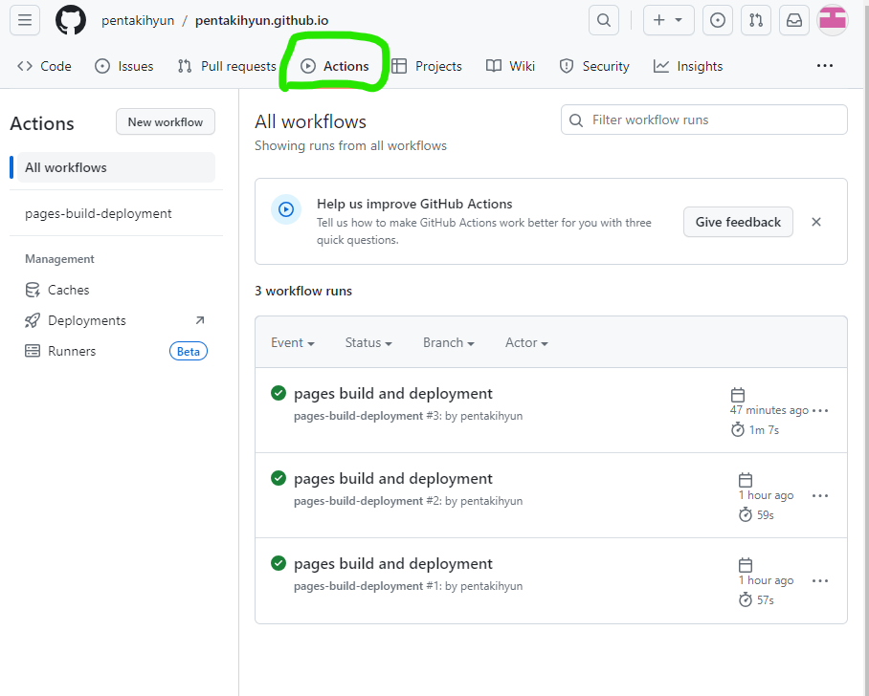Switch to the Wiki tab
This screenshot has height=696, width=869.
coord(510,66)
